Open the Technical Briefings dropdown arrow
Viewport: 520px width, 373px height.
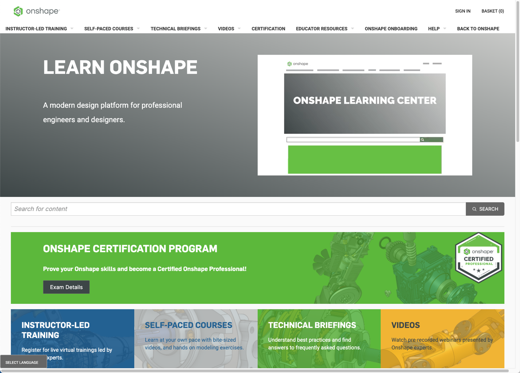point(205,29)
